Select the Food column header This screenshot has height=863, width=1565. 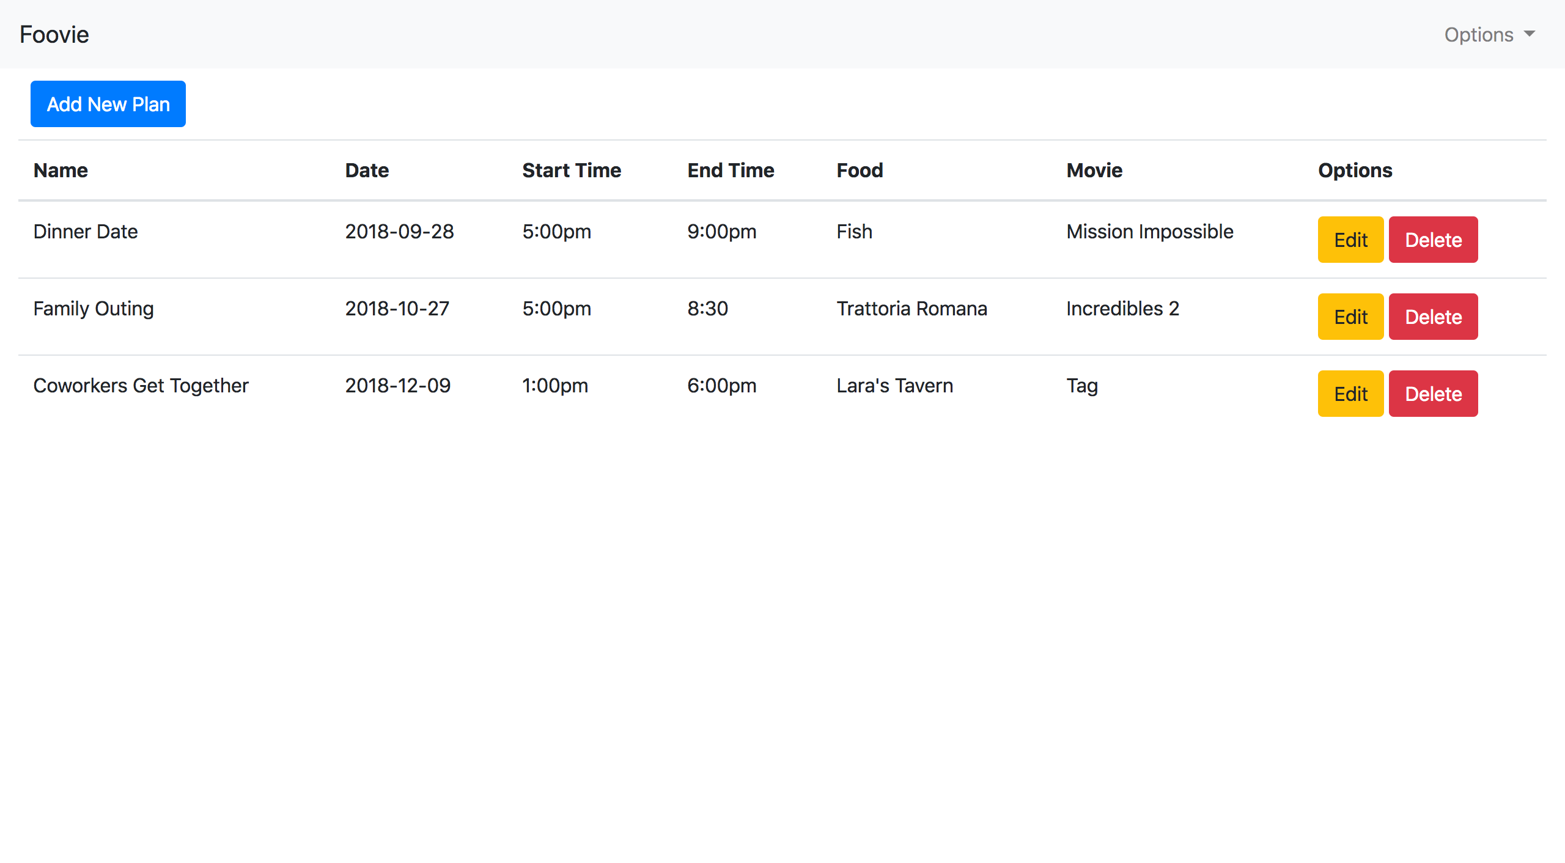coord(860,170)
